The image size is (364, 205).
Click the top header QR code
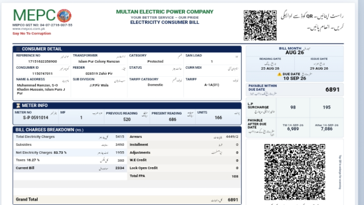coord(260,25)
